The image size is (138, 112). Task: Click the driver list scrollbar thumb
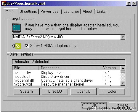point(123,72)
